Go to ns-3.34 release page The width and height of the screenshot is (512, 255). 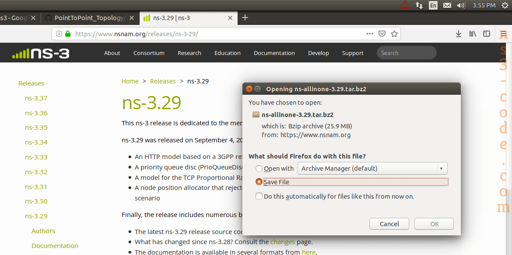coord(36,142)
